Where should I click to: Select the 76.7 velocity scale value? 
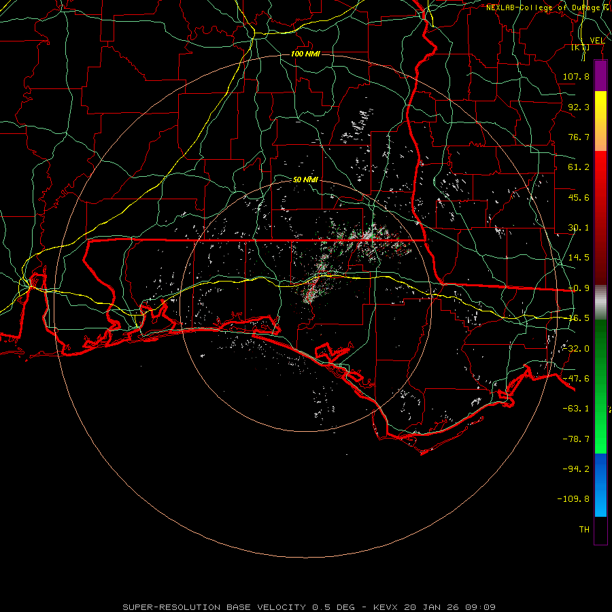pyautogui.click(x=579, y=137)
